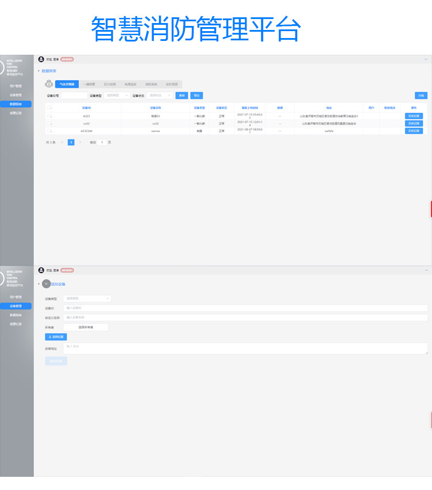This screenshot has height=490, width=432.
Task: Open the 设备类型 filter dropdown in the data report
Action: click(x=117, y=95)
